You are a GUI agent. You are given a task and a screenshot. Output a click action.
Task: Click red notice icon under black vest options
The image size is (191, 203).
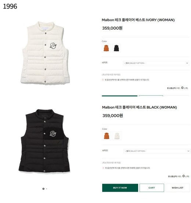coord(103,168)
